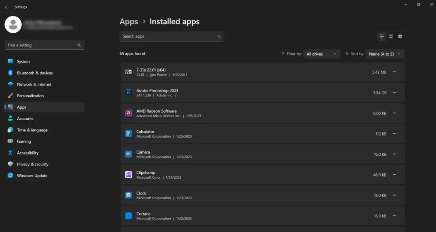
Task: Click the Camera app icon
Action: coord(128,154)
